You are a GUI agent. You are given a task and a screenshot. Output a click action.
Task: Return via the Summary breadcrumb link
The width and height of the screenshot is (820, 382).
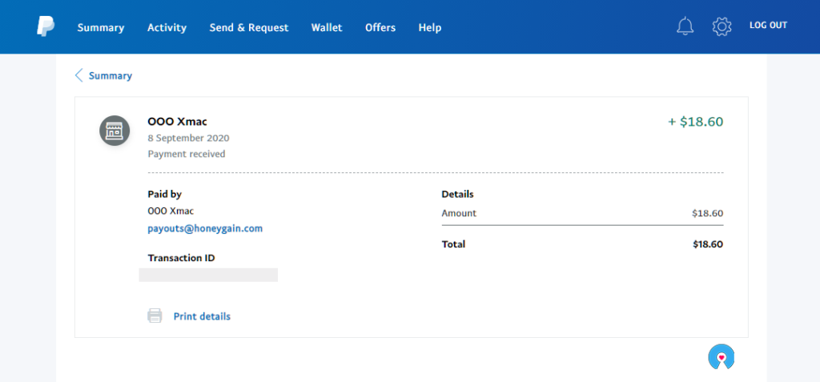111,76
